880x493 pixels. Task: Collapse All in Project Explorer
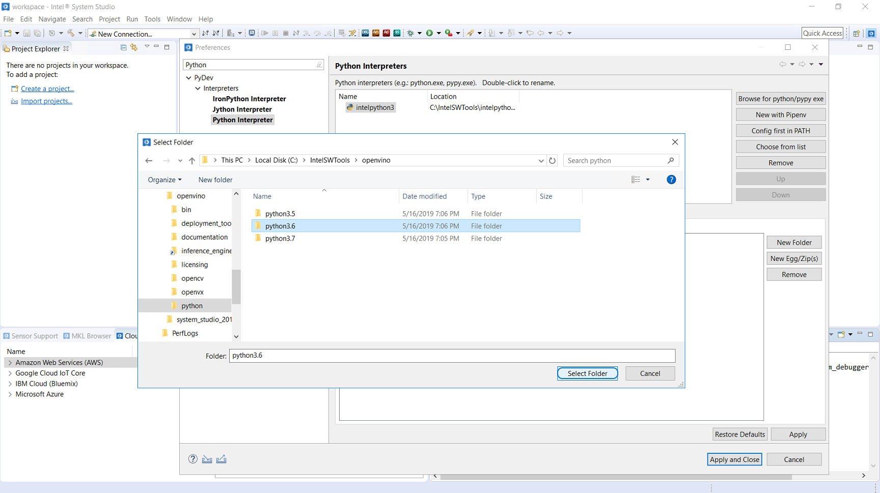pyautogui.click(x=123, y=47)
